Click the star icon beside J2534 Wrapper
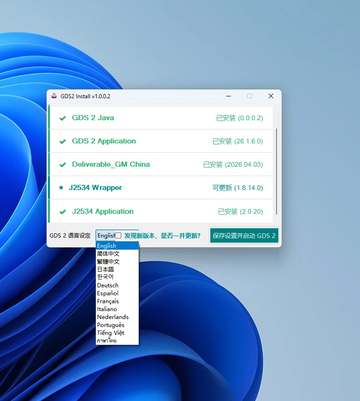Viewport: 360px width, 401px height. point(61,188)
